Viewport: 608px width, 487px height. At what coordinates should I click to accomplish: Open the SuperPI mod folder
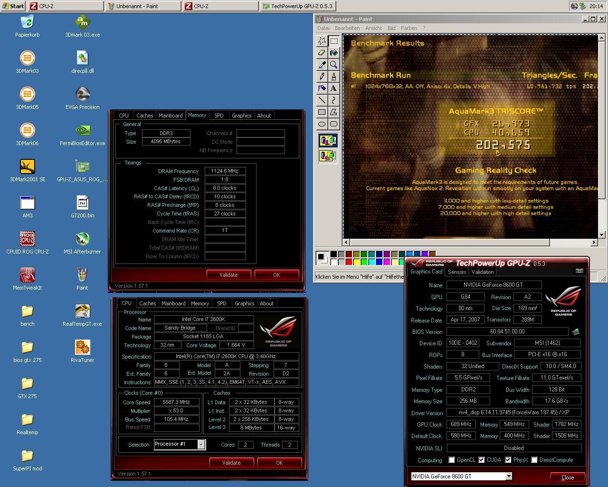(28, 460)
